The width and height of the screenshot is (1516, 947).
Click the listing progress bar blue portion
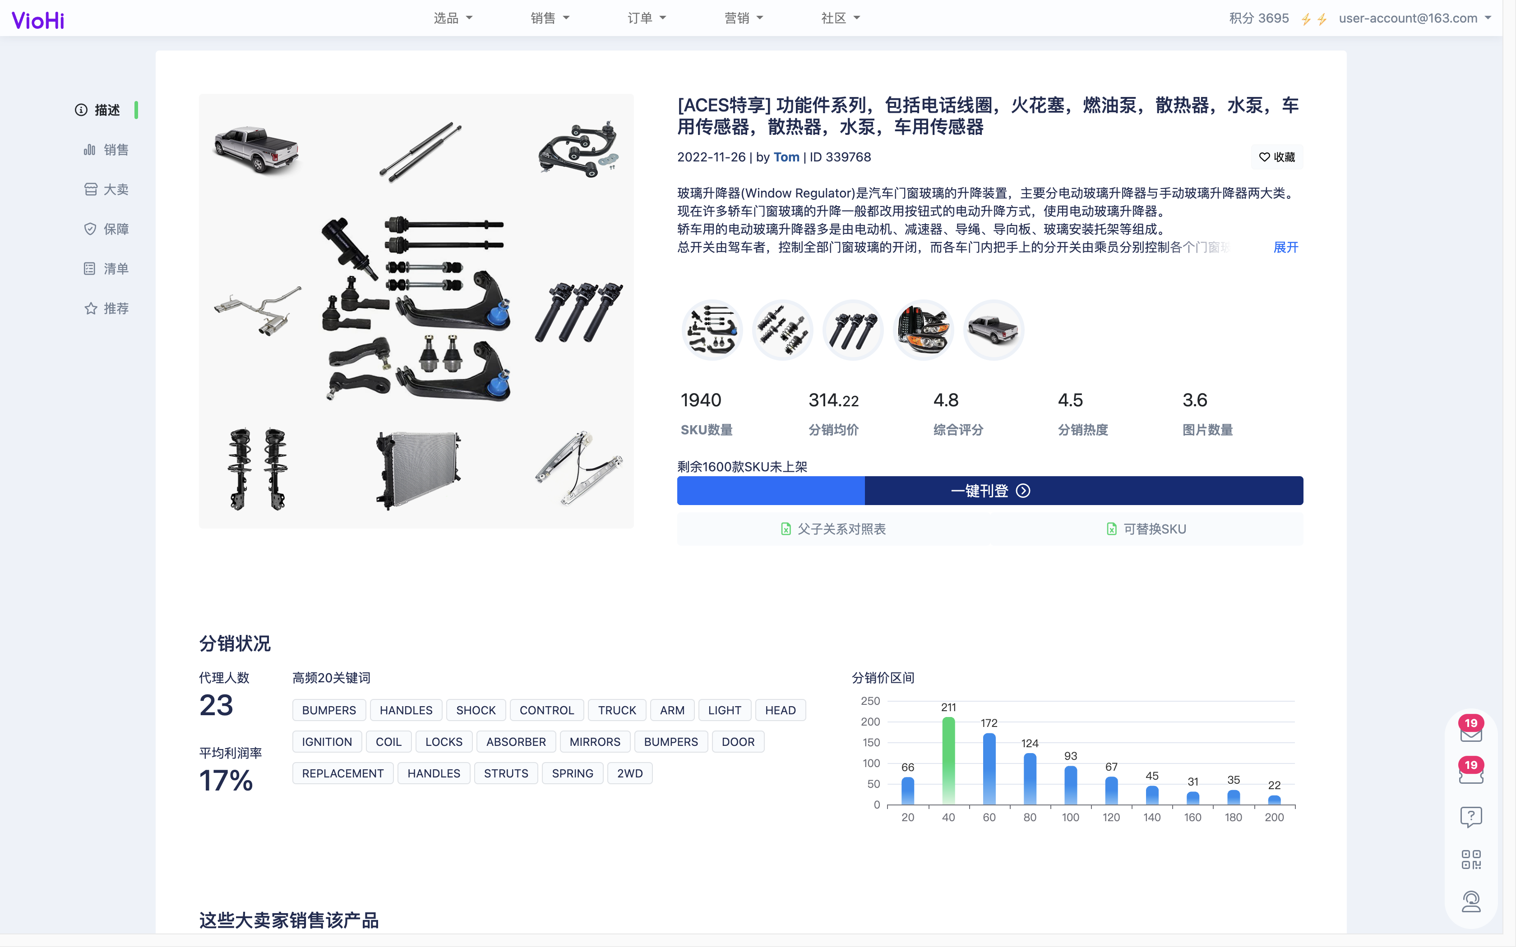tap(771, 491)
